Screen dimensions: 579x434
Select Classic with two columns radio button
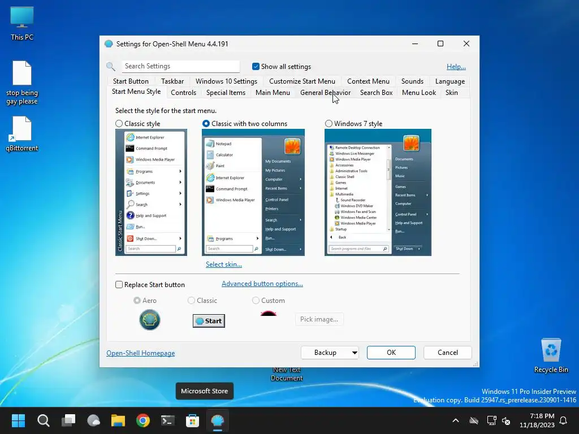click(x=206, y=124)
